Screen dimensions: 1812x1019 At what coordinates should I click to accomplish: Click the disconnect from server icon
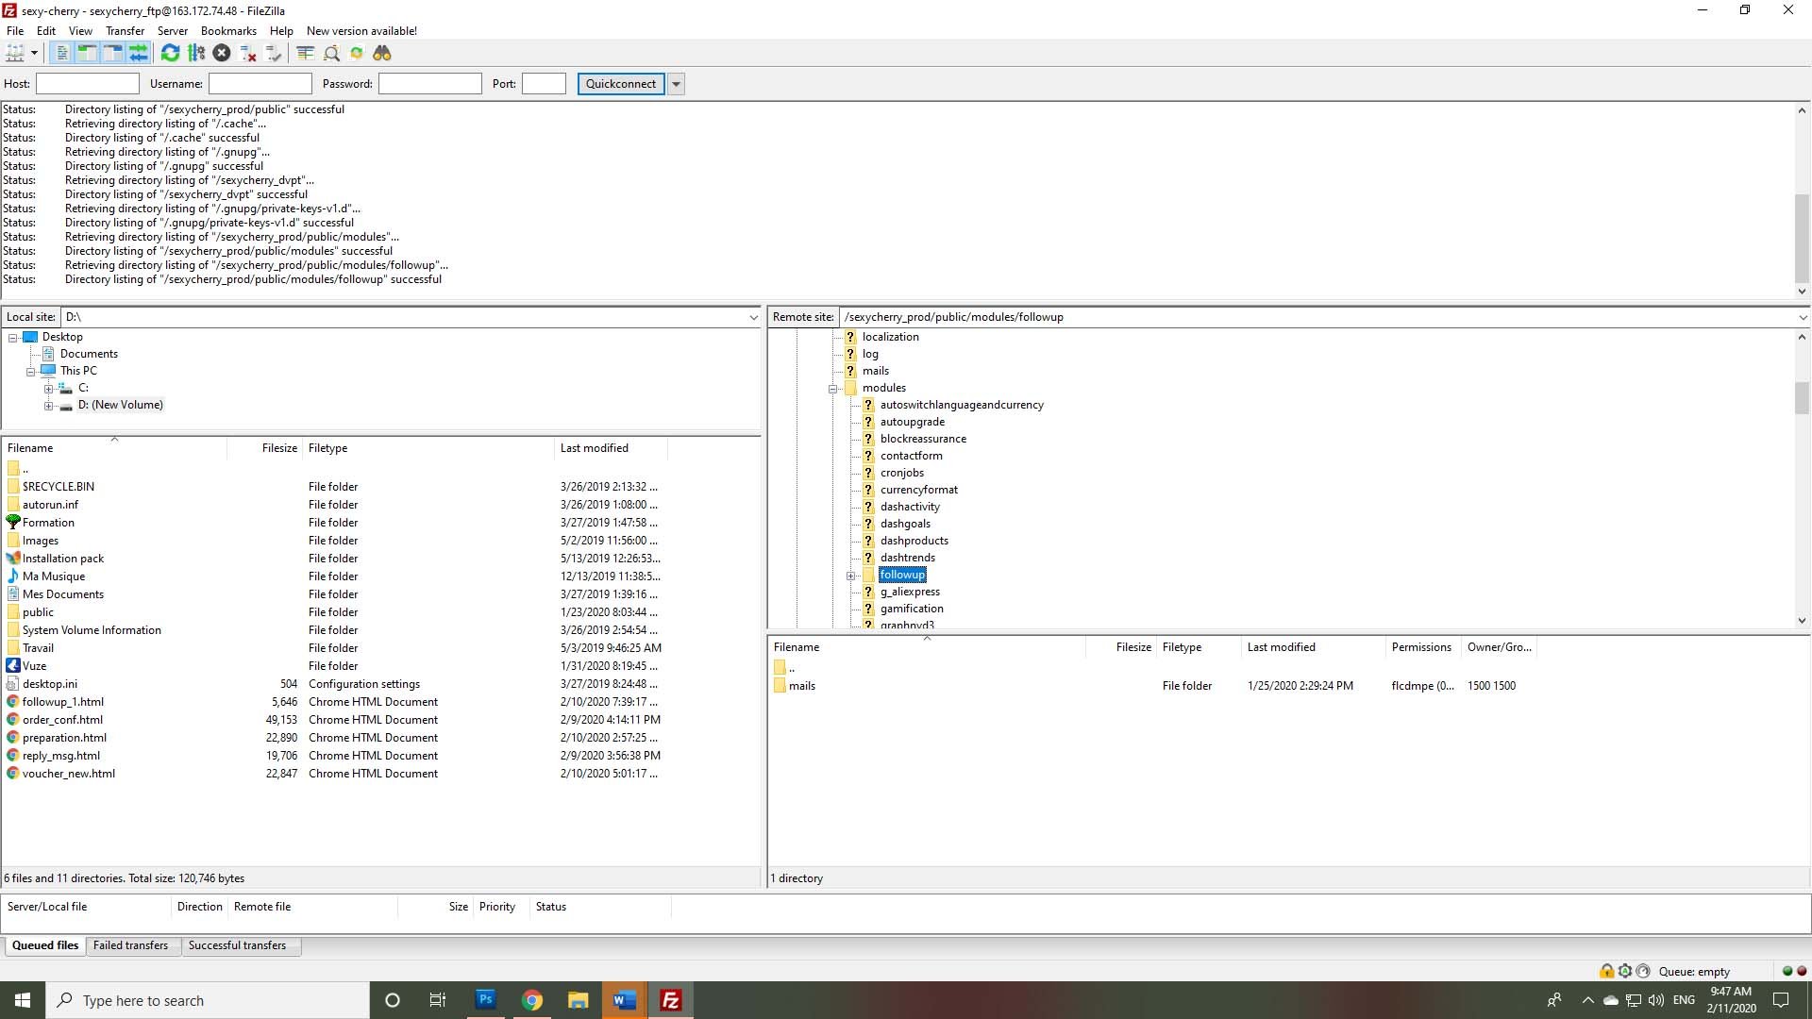(x=248, y=54)
